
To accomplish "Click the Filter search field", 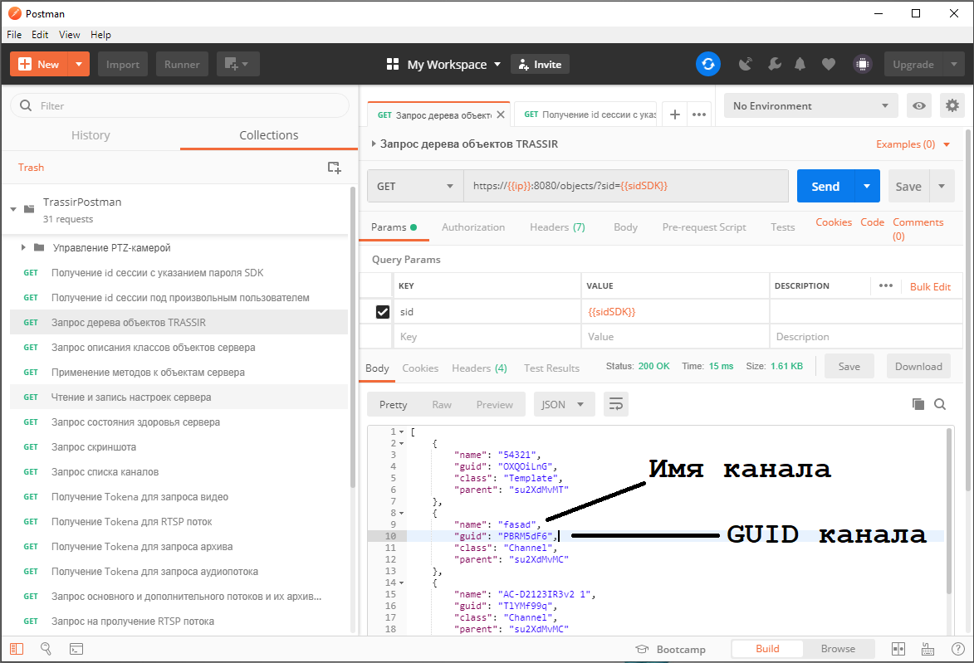I will coord(180,105).
